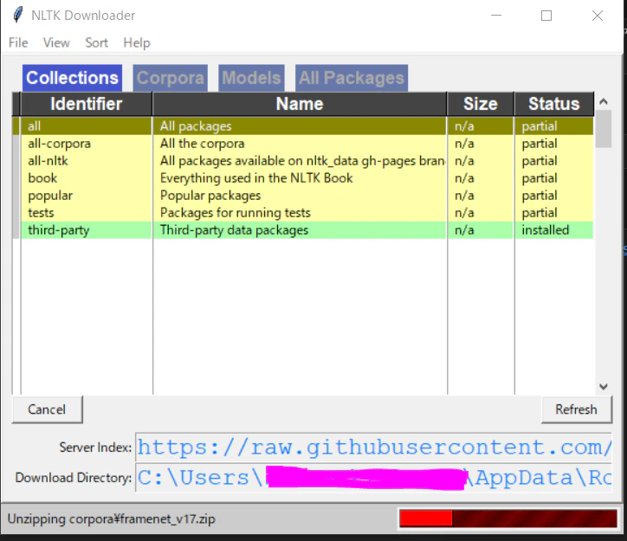Click 'Packages for running tests' cell
The width and height of the screenshot is (627, 541).
300,213
